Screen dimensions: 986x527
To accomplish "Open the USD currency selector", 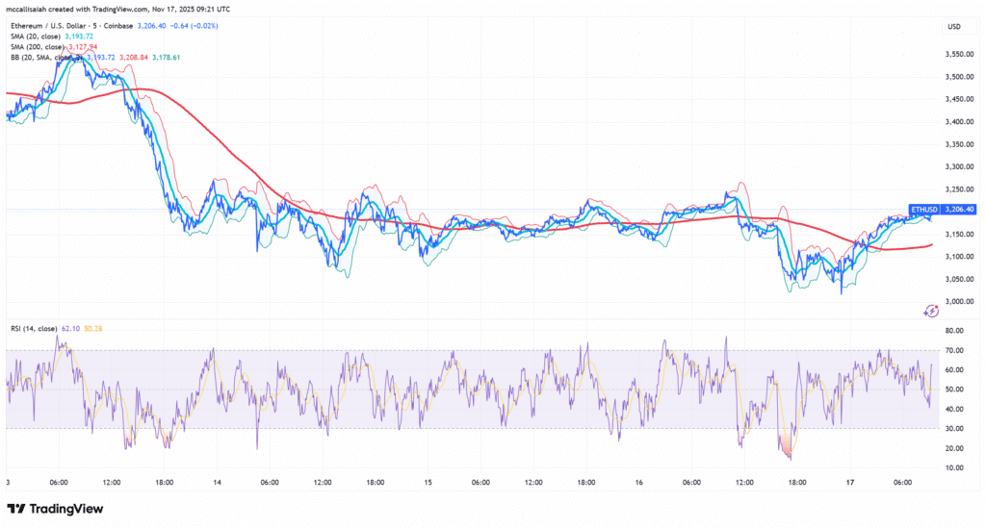I will (x=955, y=26).
